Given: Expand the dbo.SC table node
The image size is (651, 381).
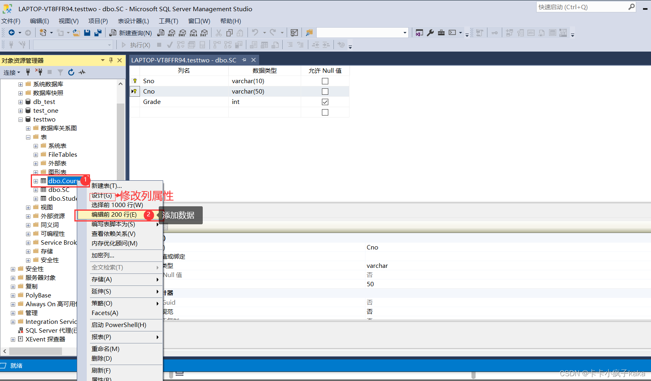Looking at the screenshot, I should point(36,190).
